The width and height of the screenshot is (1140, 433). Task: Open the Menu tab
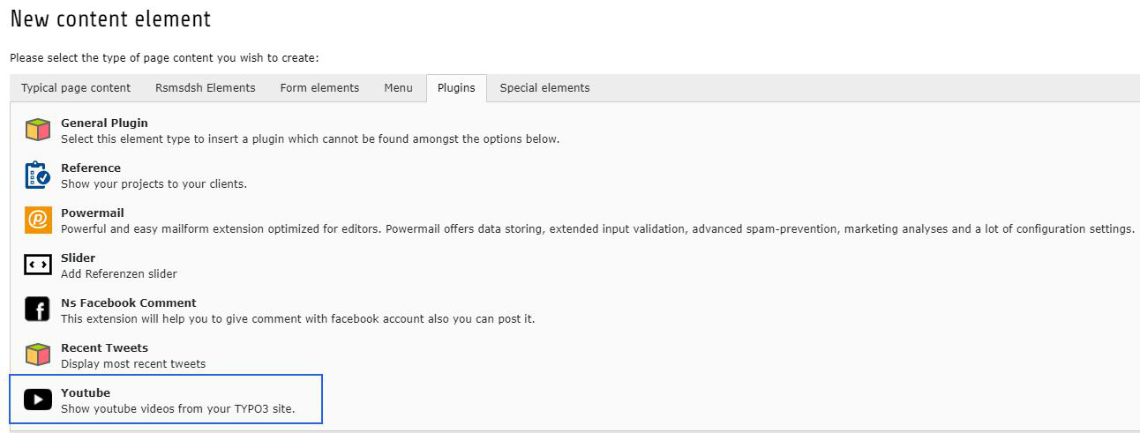click(x=399, y=87)
